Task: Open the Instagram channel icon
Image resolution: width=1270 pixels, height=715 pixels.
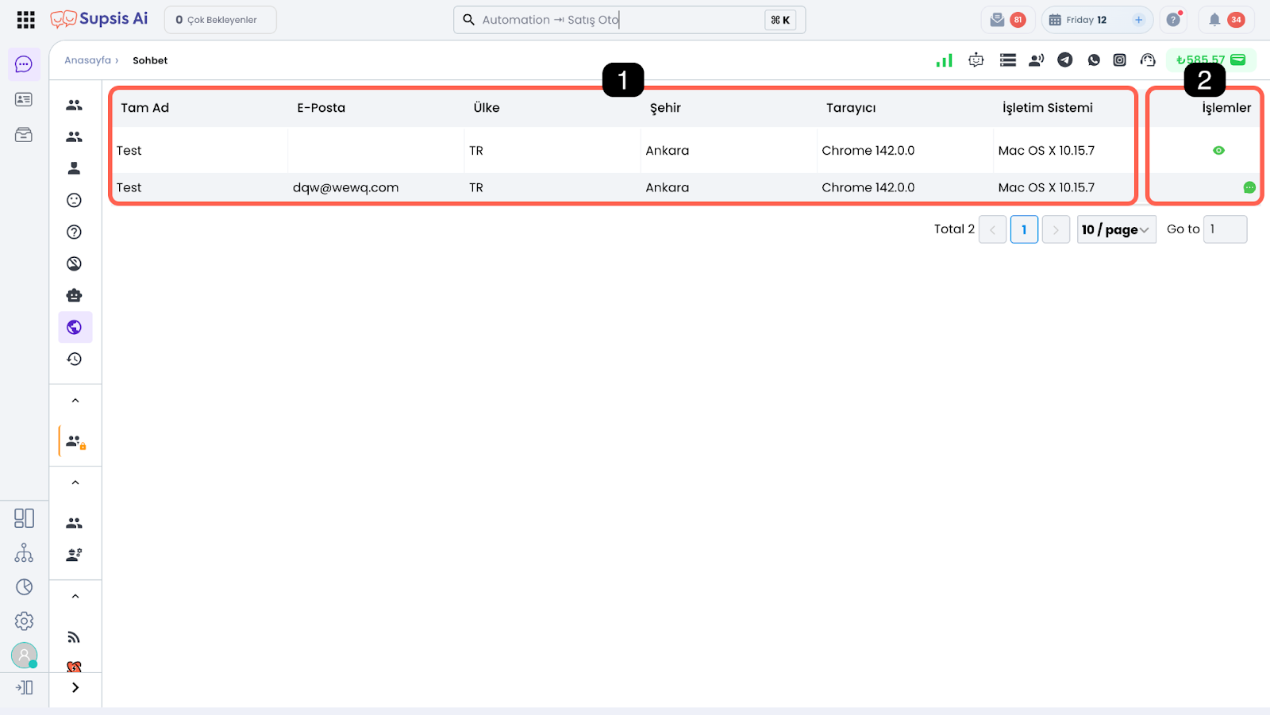Action: click(1119, 60)
